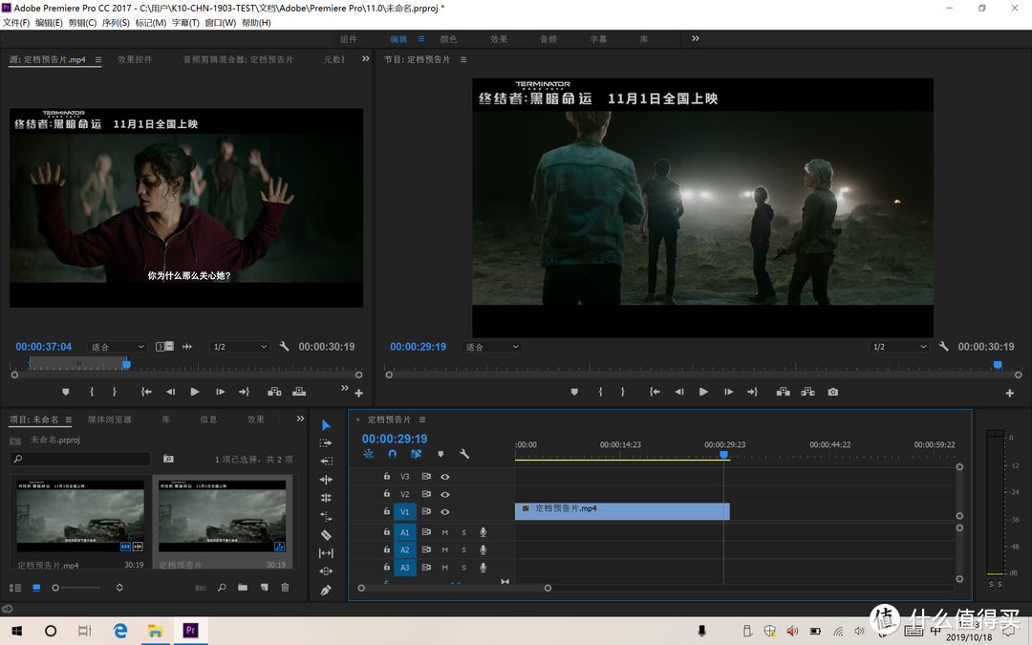Switch to 媒体浏览器 tab

tap(110, 419)
